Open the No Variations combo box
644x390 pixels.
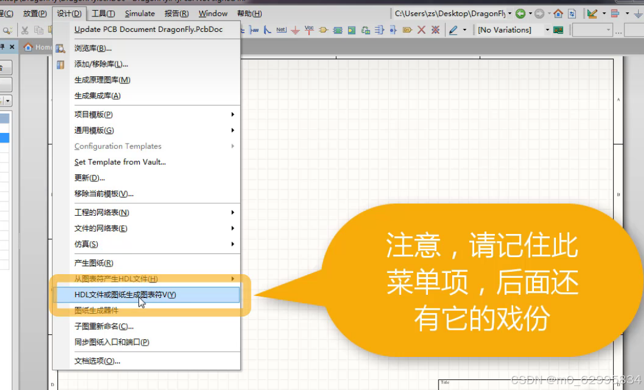513,30
